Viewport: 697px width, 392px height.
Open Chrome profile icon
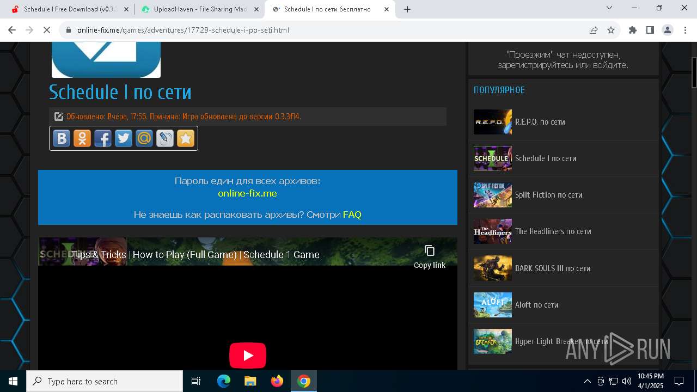point(668,30)
